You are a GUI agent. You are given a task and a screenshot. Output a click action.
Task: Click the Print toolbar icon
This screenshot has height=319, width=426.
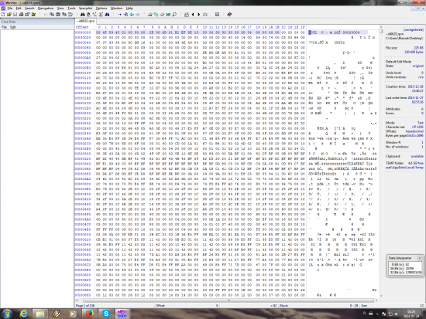[x=21, y=15]
